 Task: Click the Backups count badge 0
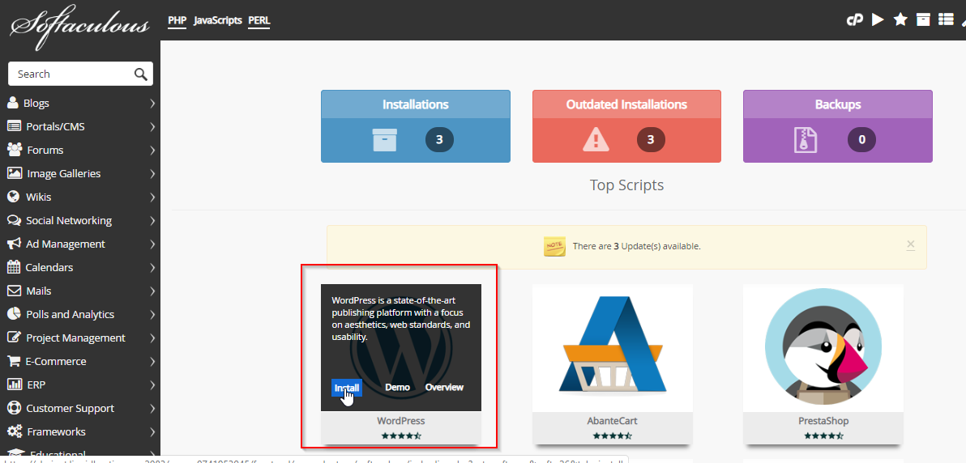coord(862,140)
